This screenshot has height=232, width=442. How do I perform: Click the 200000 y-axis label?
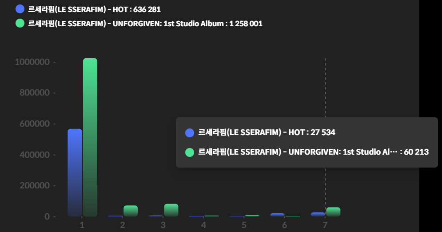click(x=35, y=185)
